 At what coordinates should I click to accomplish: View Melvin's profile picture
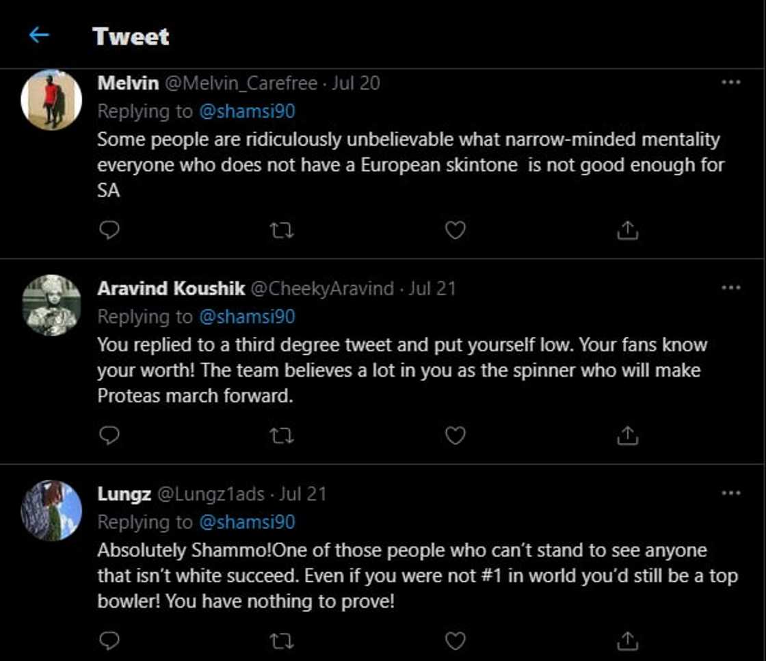pyautogui.click(x=51, y=100)
